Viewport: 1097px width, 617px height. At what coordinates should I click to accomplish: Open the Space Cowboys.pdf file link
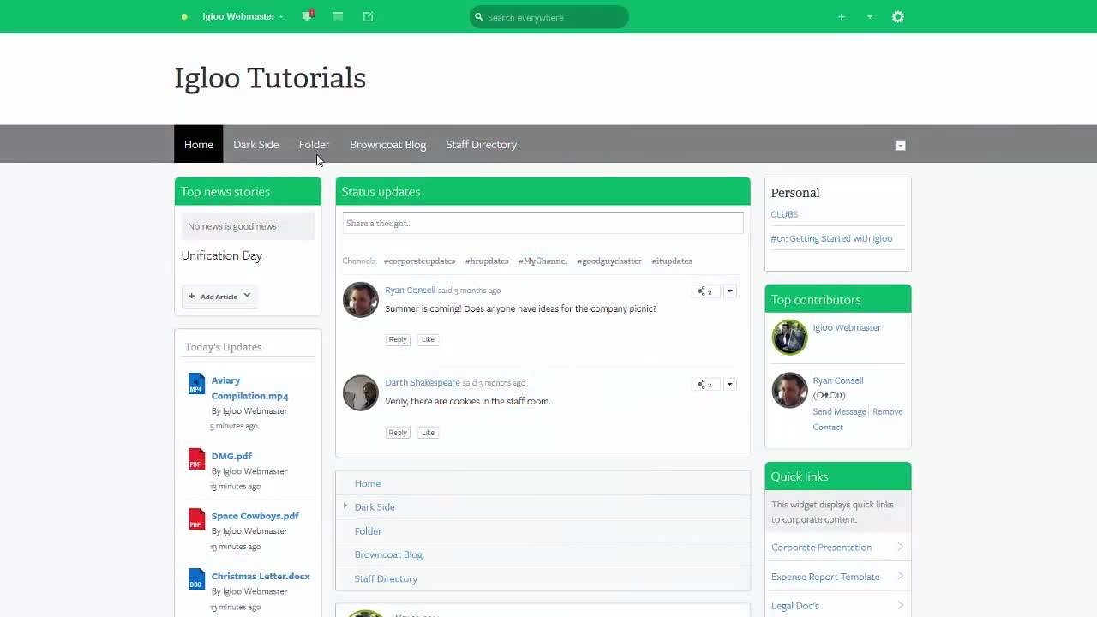click(255, 516)
